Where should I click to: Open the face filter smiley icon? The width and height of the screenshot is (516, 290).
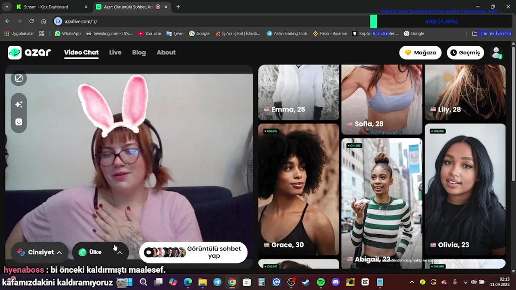(x=19, y=122)
